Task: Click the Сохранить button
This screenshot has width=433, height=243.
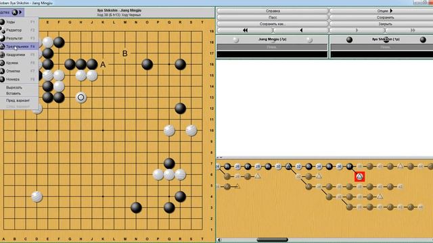Action: pyautogui.click(x=385, y=18)
